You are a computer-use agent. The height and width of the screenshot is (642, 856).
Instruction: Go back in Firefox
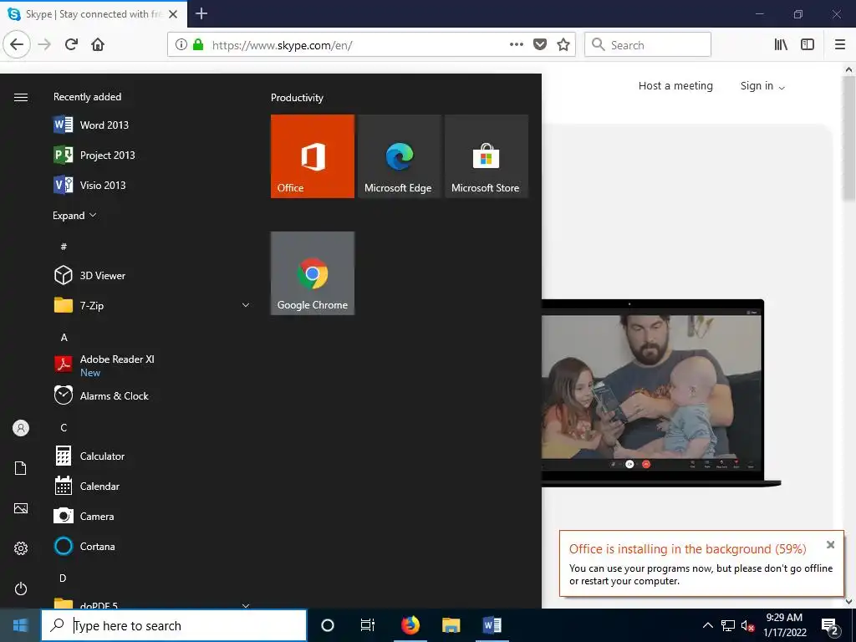[x=17, y=44]
